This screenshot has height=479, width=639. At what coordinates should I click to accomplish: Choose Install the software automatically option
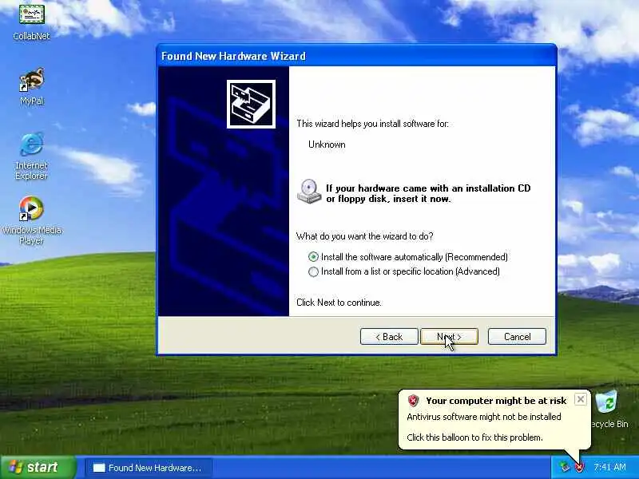pos(408,257)
